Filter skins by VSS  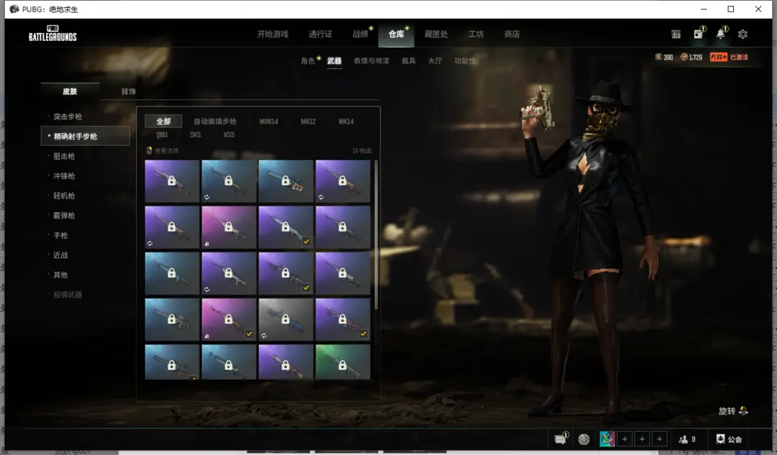229,134
